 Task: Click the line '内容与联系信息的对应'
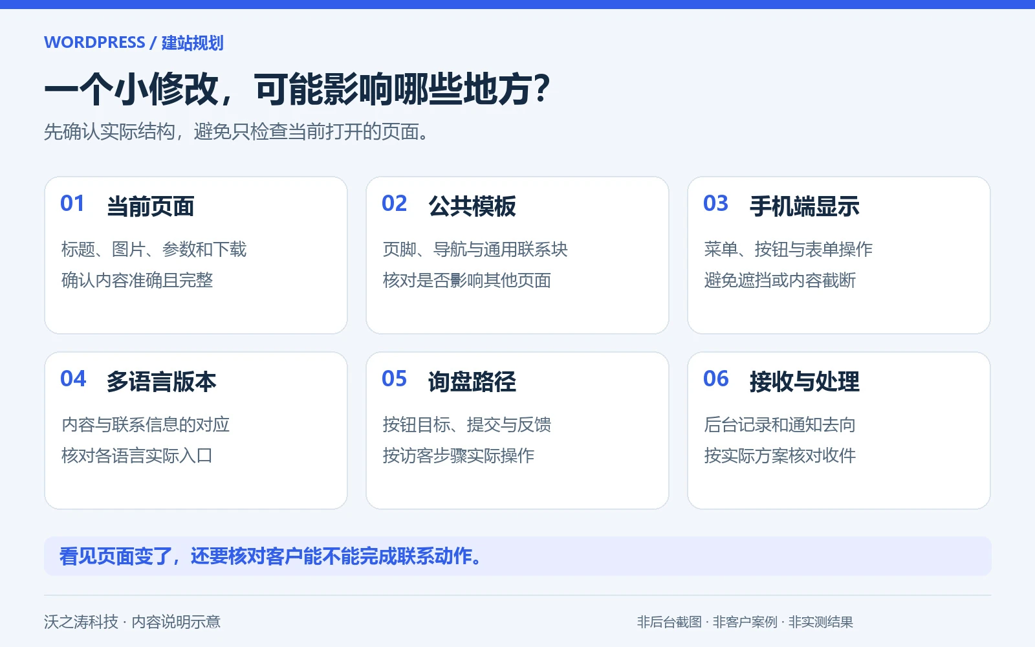point(146,424)
